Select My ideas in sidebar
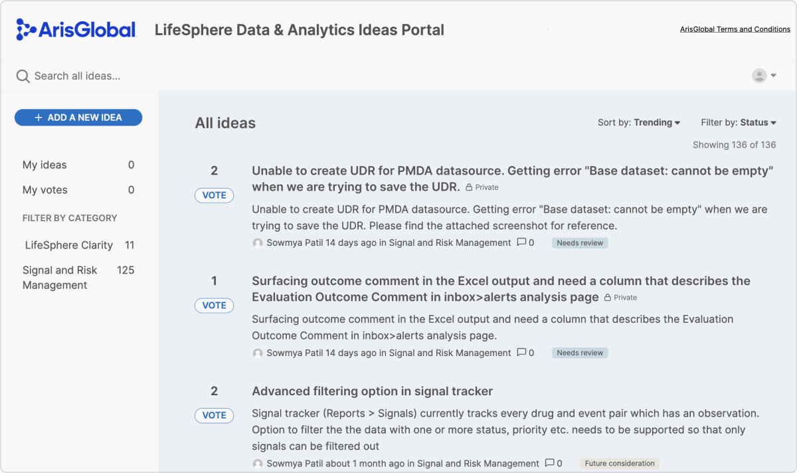 click(x=78, y=165)
